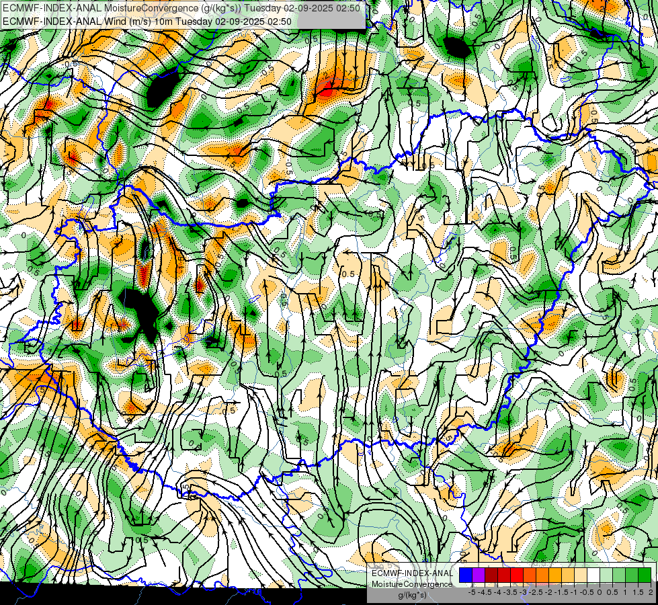
Task: Select swatch for -3 to -2.5 range
Action: (x=530, y=575)
